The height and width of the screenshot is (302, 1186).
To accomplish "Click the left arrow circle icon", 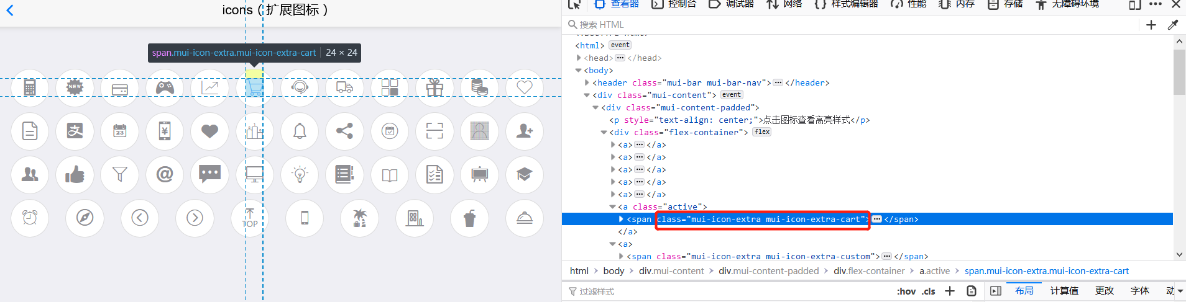I will point(140,218).
